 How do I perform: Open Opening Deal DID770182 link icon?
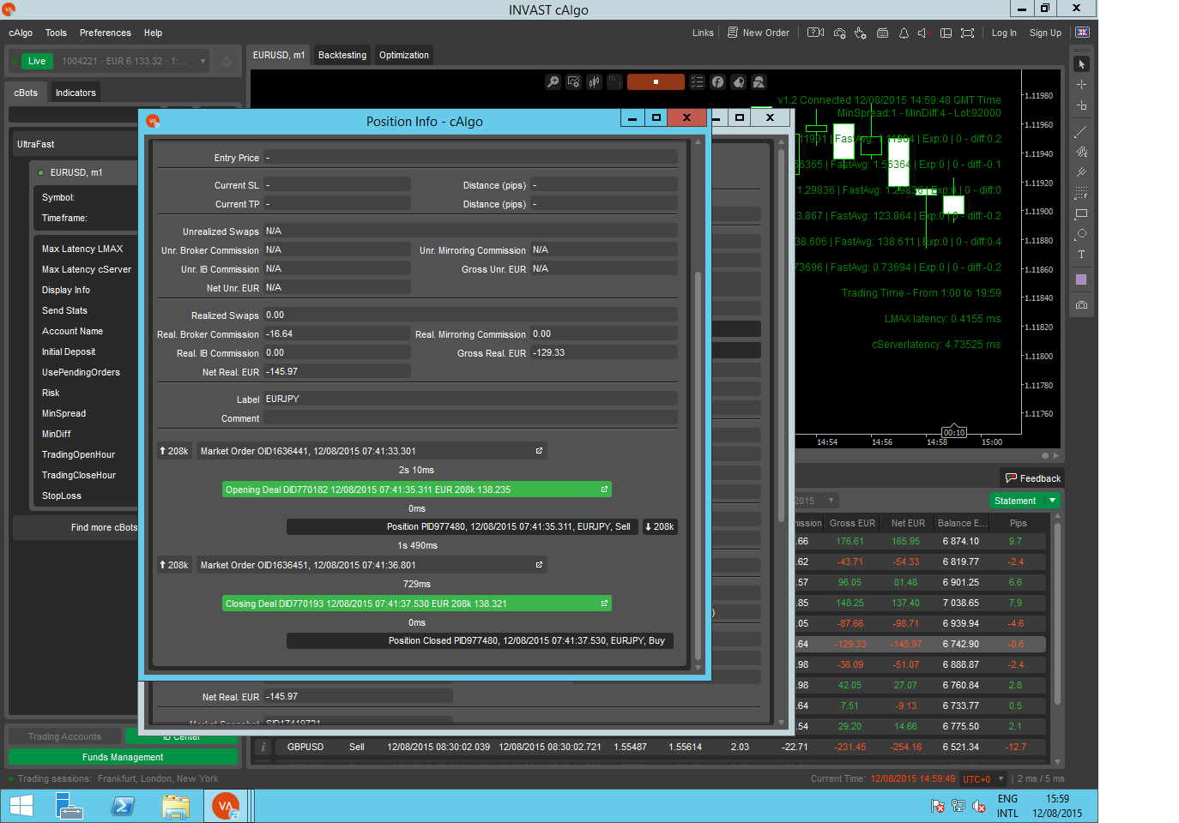(x=604, y=490)
